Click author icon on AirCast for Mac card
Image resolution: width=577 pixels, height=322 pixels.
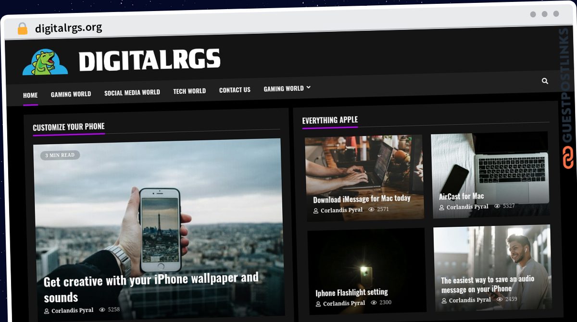pos(441,208)
